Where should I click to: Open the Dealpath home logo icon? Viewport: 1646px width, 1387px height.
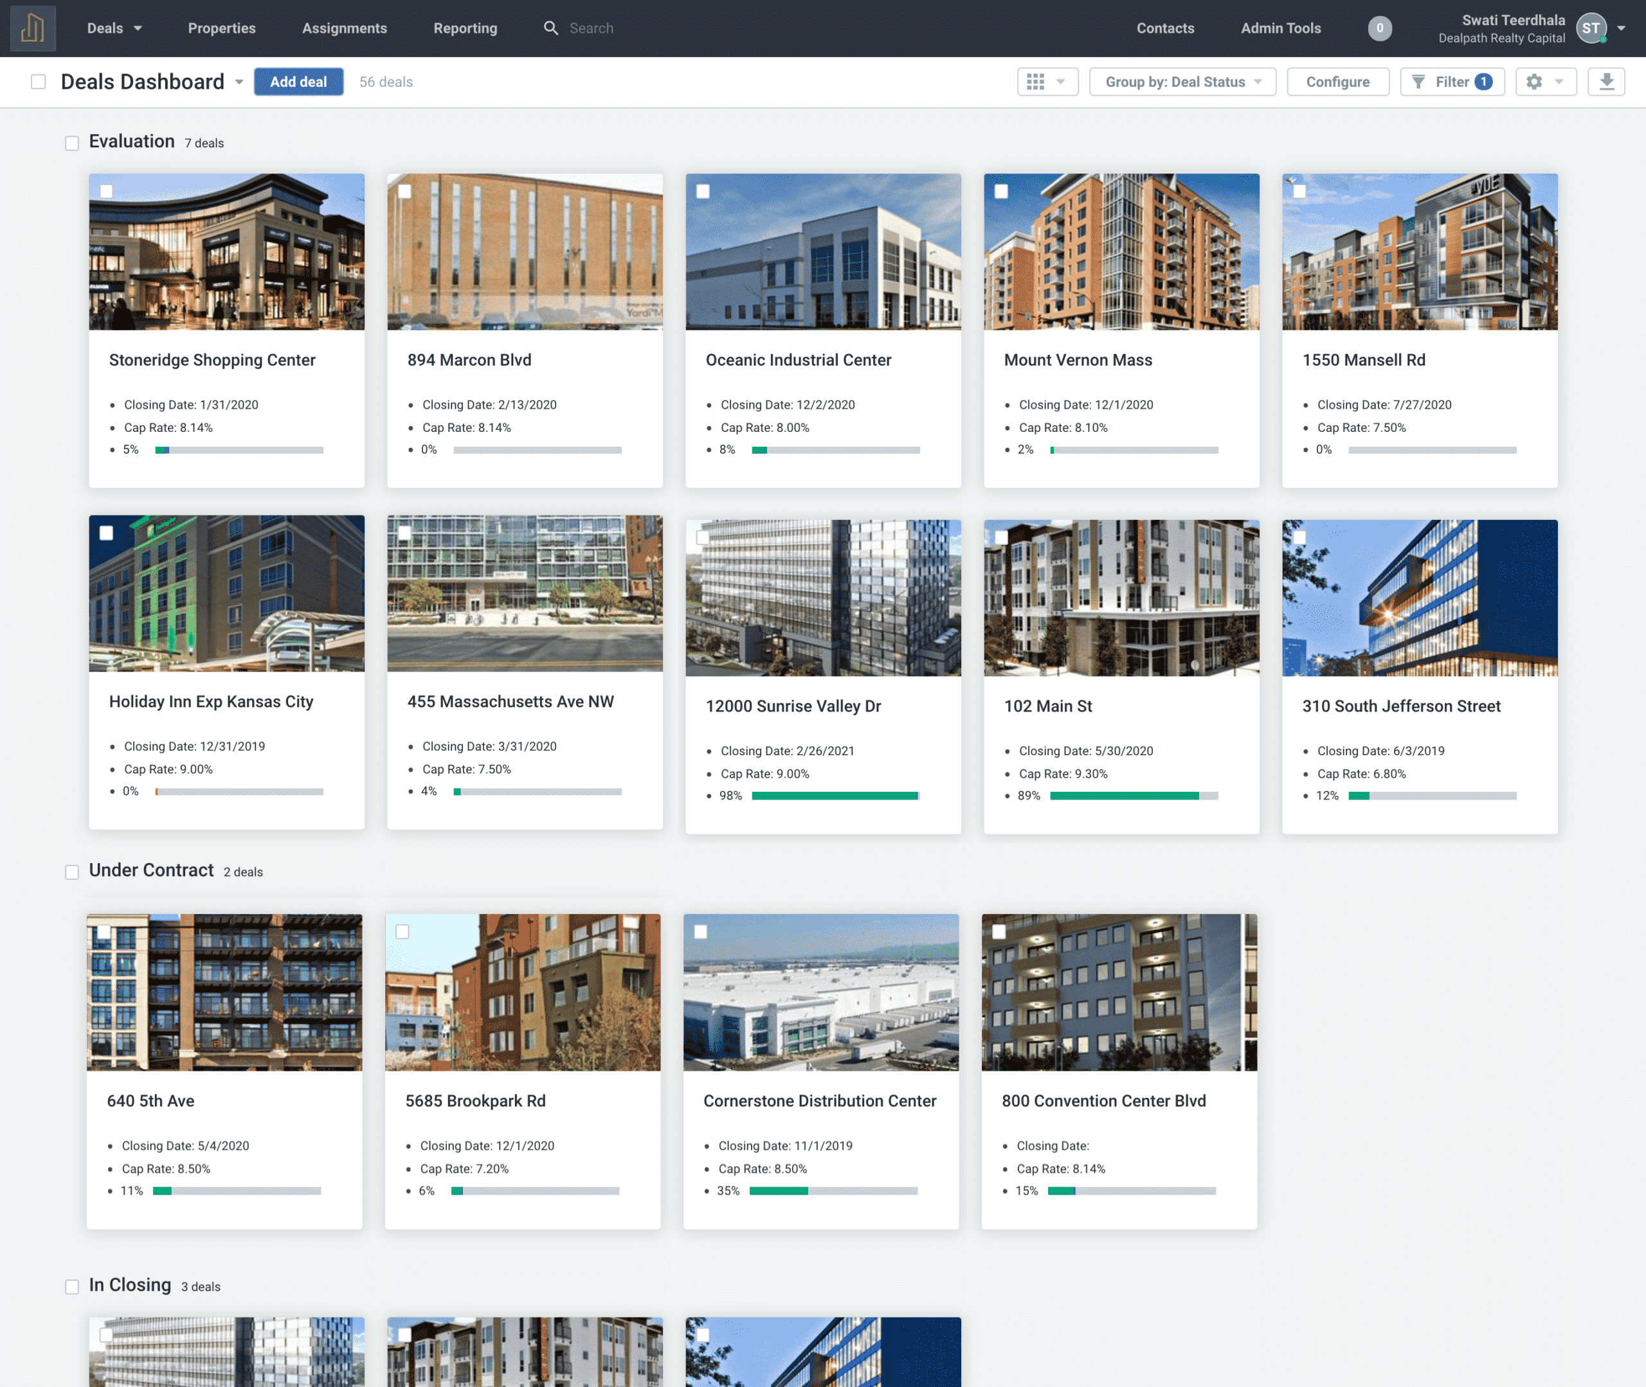tap(32, 28)
